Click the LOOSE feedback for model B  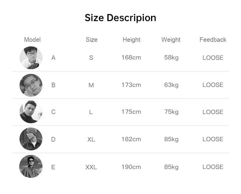213,85
